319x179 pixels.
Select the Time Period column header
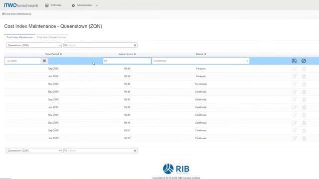point(52,54)
